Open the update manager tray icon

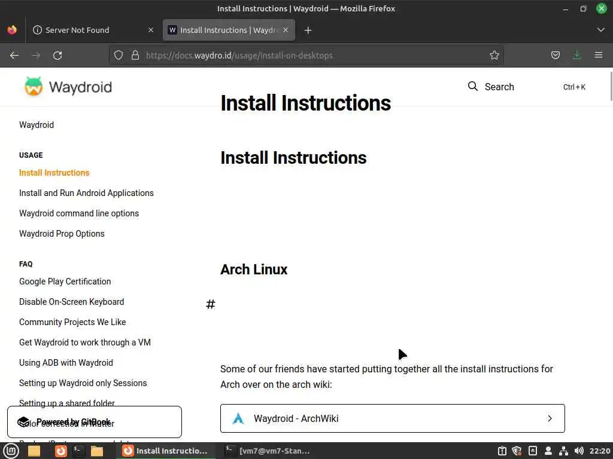502,451
